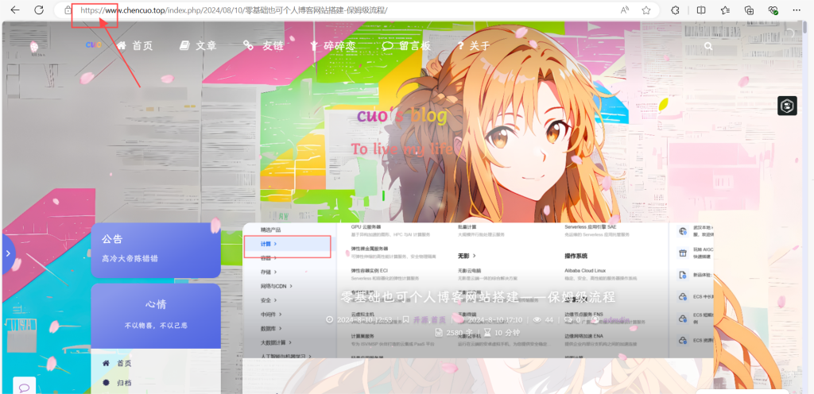Open 留言板 from the top navigation
The image size is (814, 394).
(406, 46)
